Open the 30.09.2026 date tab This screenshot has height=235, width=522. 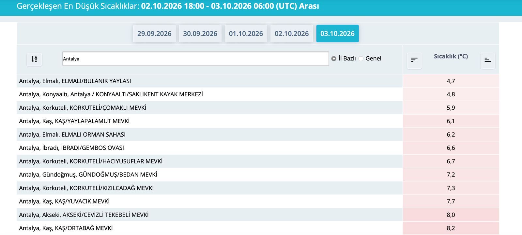[200, 34]
